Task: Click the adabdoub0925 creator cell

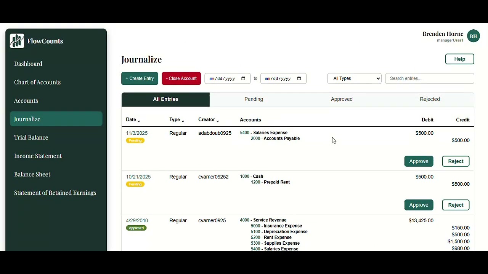Action: coord(215,133)
